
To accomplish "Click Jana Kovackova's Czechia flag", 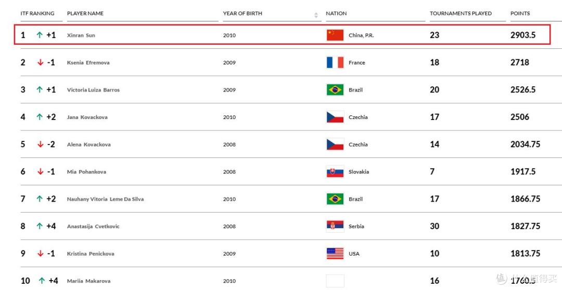I will coord(335,117).
